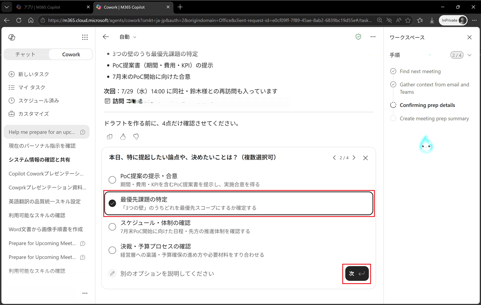
Task: Open the apps grid launcher icon
Action: click(85, 37)
